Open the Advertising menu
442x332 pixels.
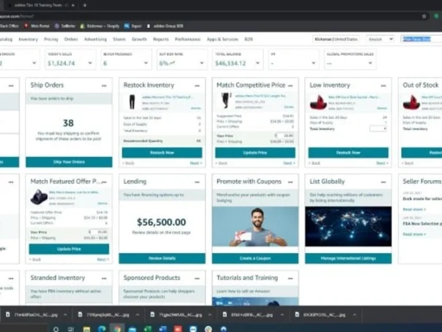click(95, 39)
